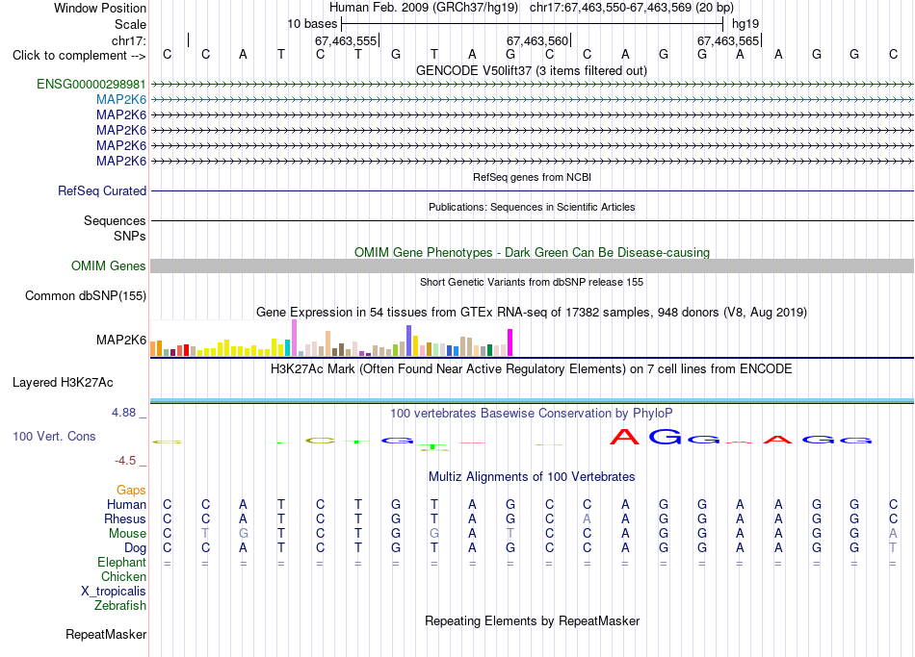
Task: Click the large red A in PhyloP logo
Action: tap(624, 437)
